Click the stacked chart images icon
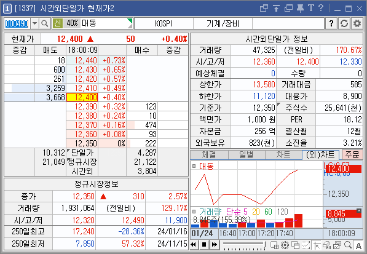Image resolution: width=367 pixels, height=254 pixels. click(x=337, y=245)
